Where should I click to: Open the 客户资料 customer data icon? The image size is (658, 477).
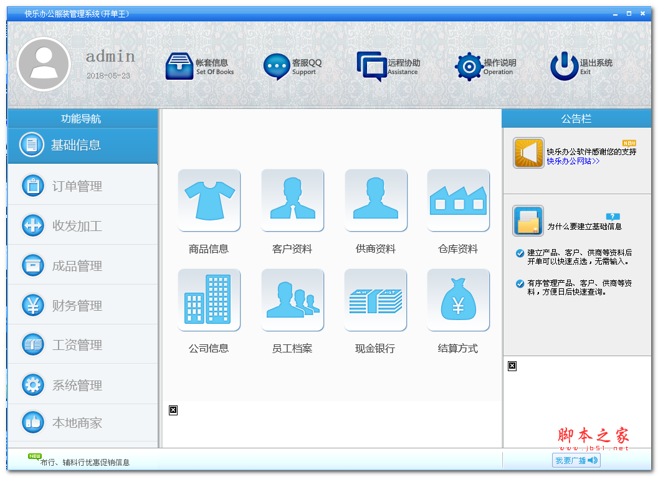click(292, 201)
